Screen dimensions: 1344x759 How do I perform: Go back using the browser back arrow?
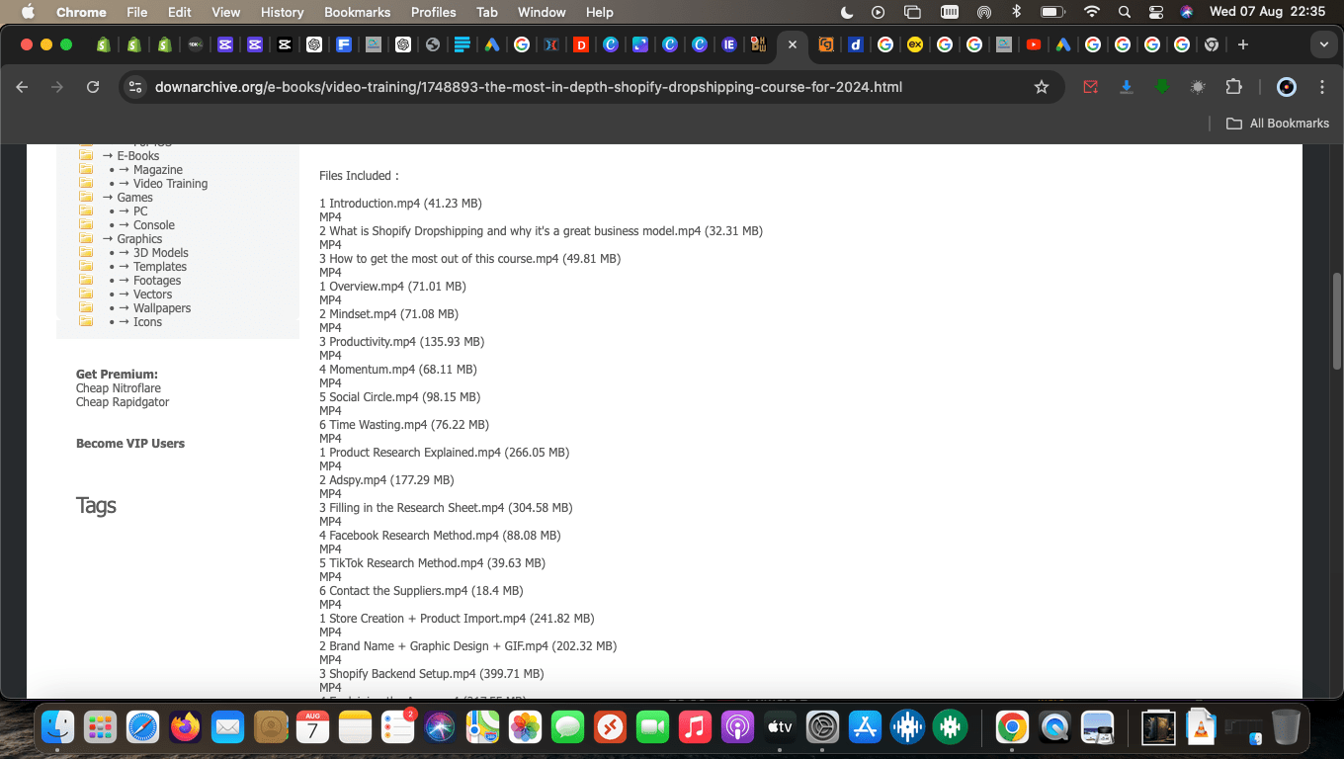tap(23, 87)
